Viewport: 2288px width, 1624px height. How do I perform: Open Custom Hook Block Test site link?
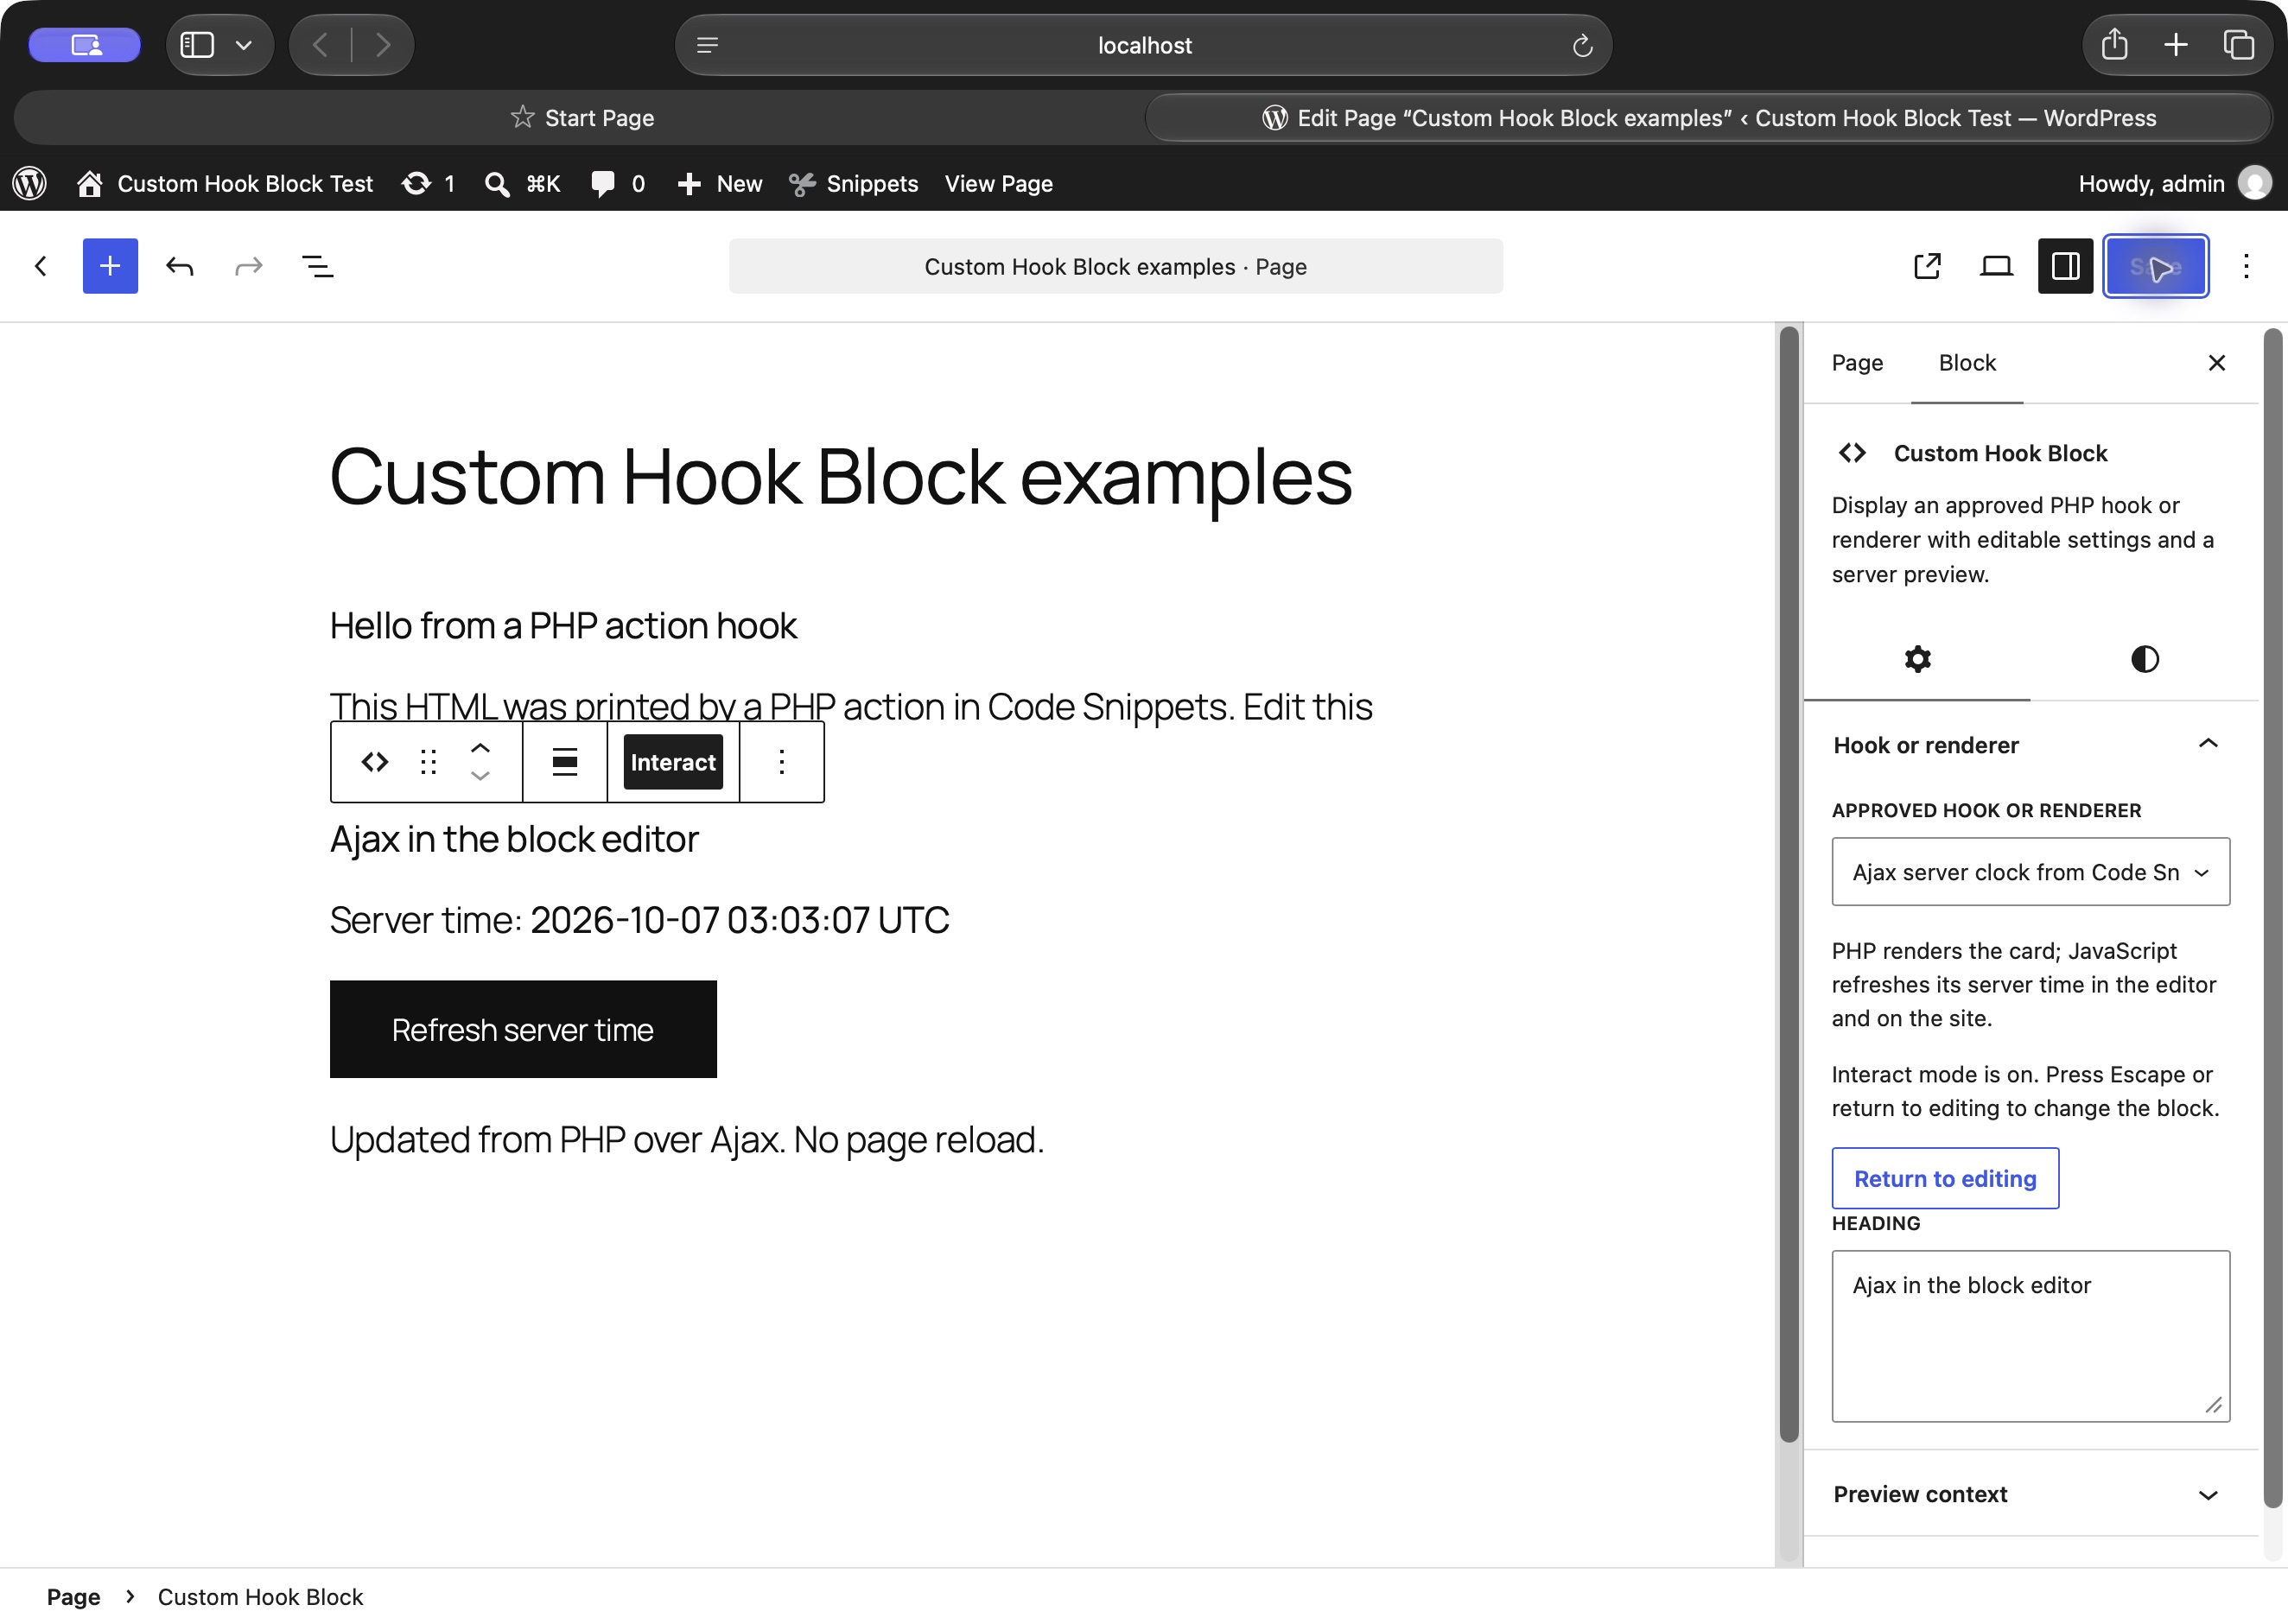(x=226, y=183)
